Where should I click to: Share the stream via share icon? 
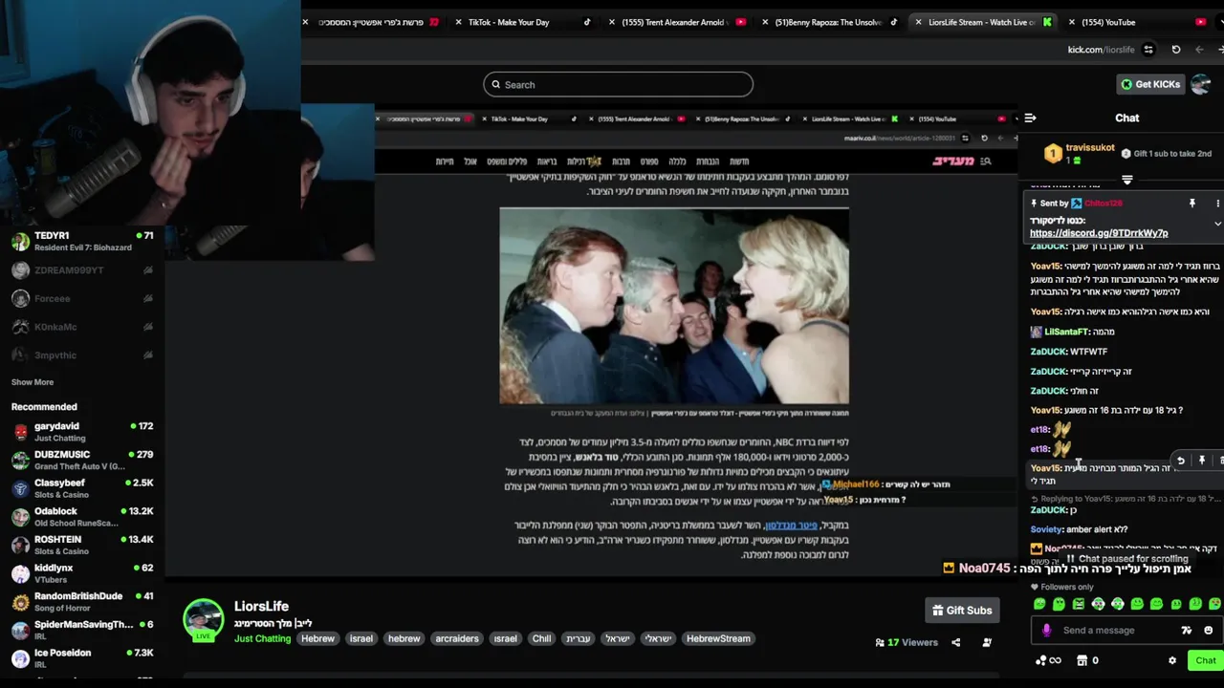955,642
